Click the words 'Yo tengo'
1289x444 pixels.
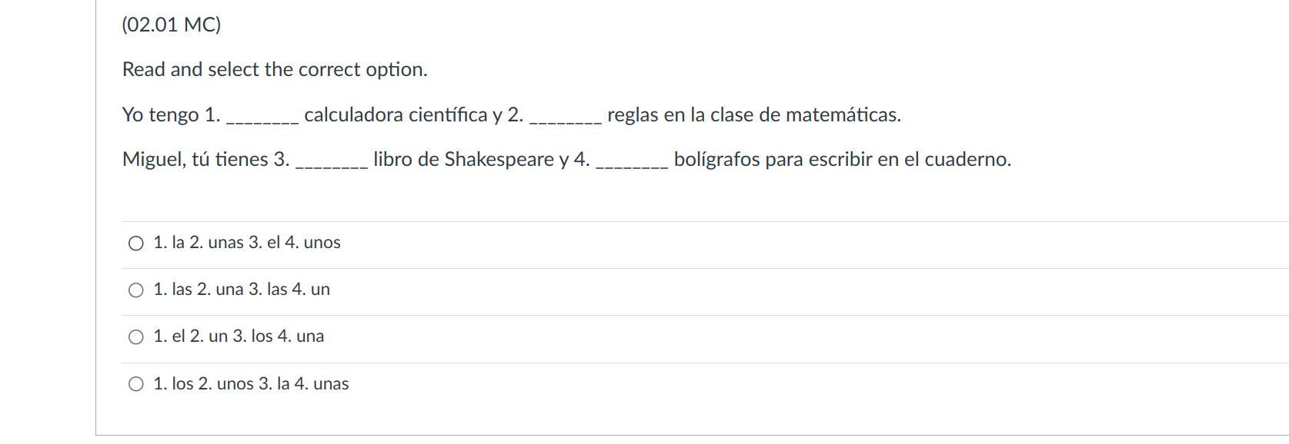[x=160, y=115]
